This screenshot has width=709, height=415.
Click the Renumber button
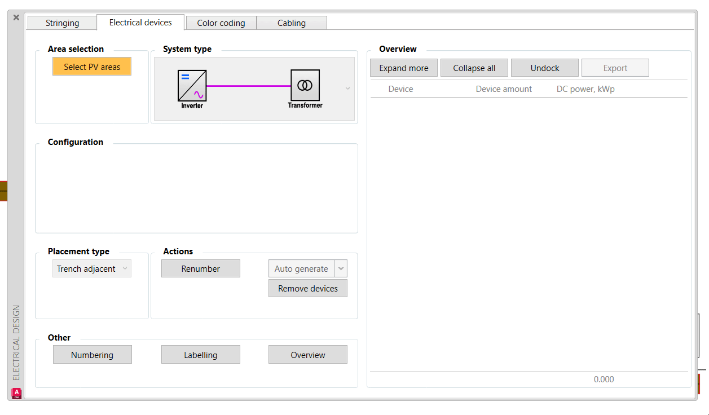(x=201, y=269)
